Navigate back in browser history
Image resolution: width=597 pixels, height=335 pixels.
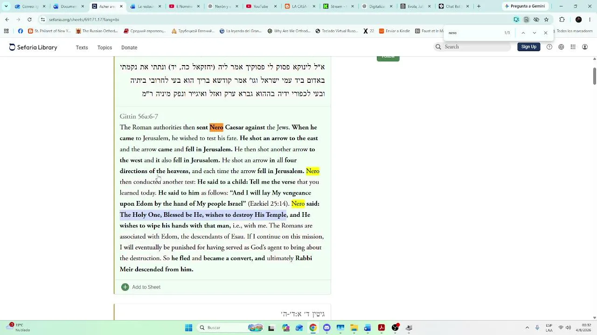7,20
